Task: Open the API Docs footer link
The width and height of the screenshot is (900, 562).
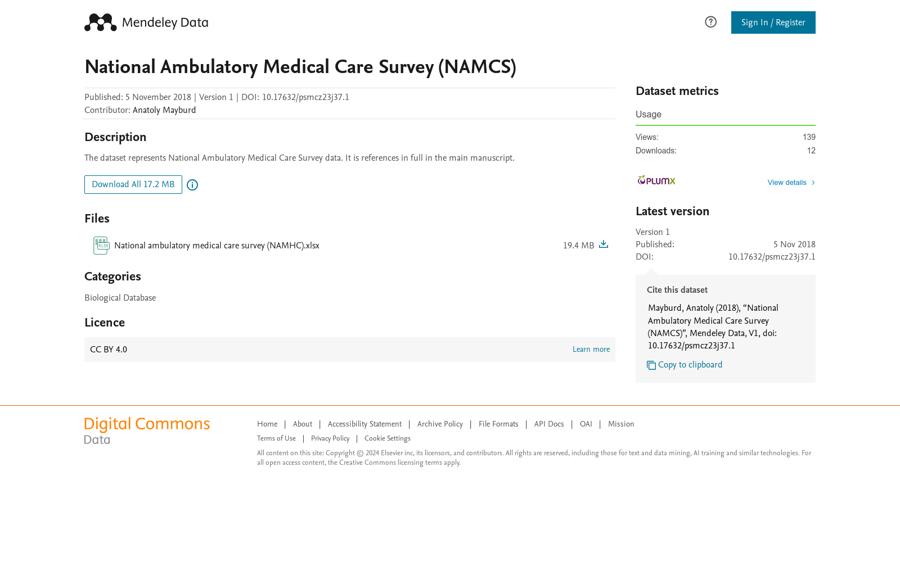Action: (549, 424)
